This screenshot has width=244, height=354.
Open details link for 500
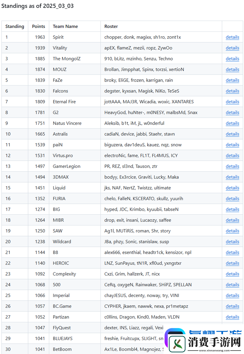click(x=232, y=285)
